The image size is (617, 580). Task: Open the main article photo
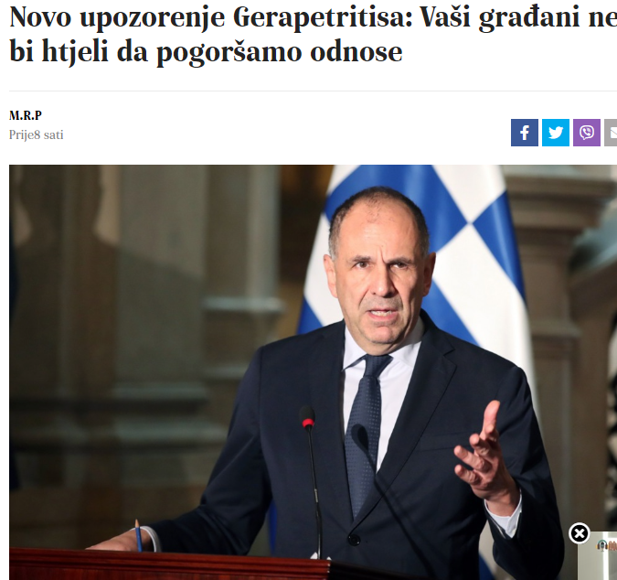[x=314, y=372]
